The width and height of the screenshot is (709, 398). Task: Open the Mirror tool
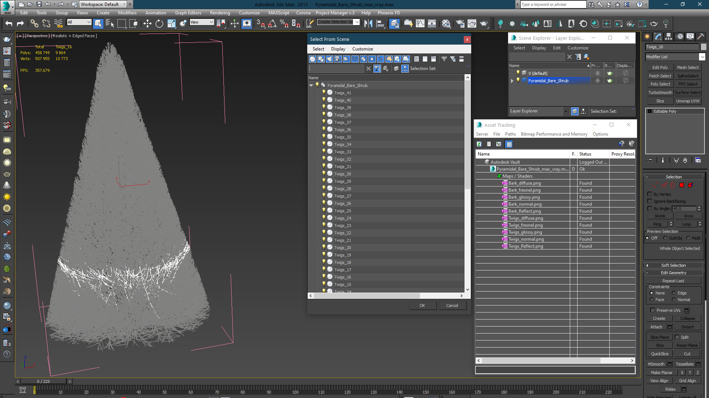coord(368,24)
